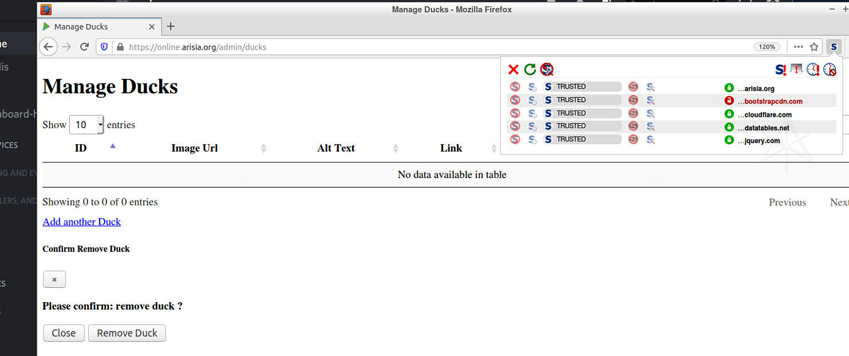Open NoScript options icon beside reload
The width and height of the screenshot is (849, 356).
click(547, 70)
